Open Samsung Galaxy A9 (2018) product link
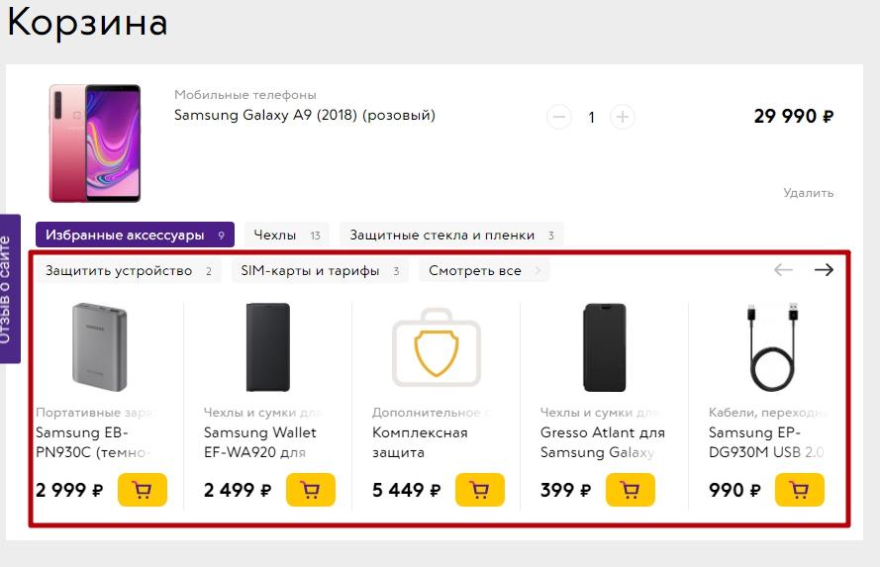Screen dimensions: 880x567 305,115
